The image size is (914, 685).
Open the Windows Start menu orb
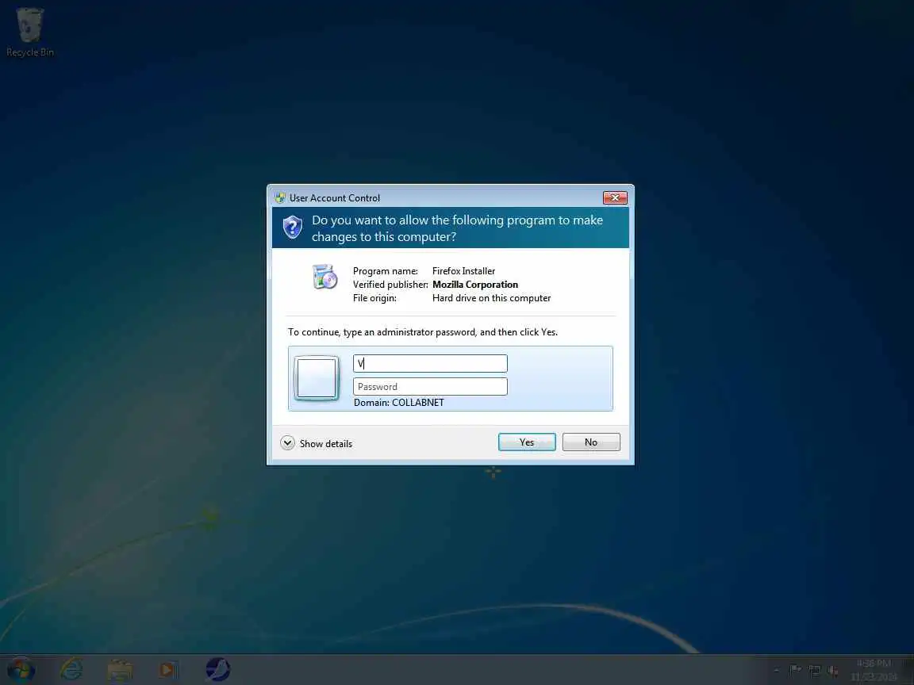coord(21,670)
